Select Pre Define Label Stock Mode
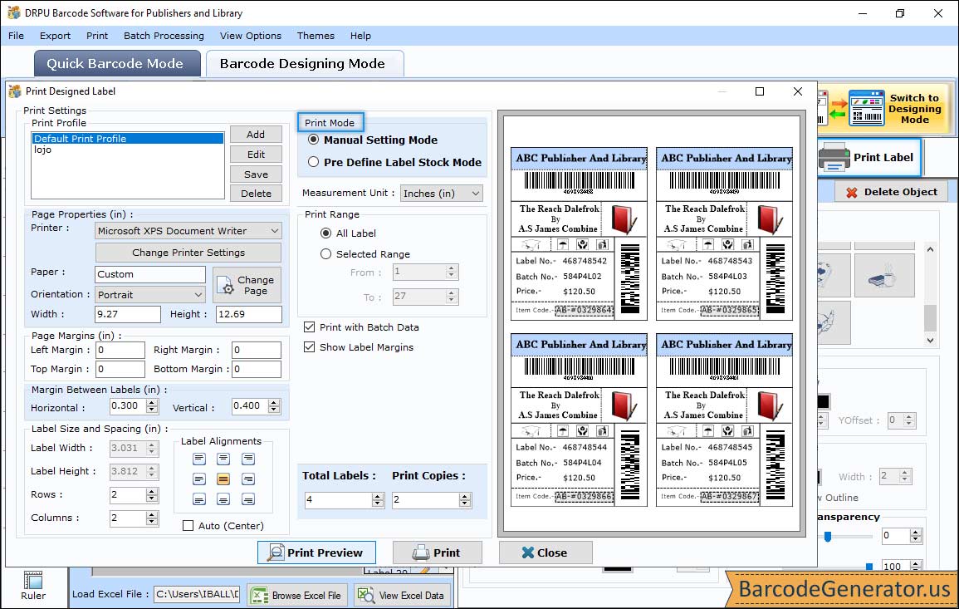 pos(314,162)
